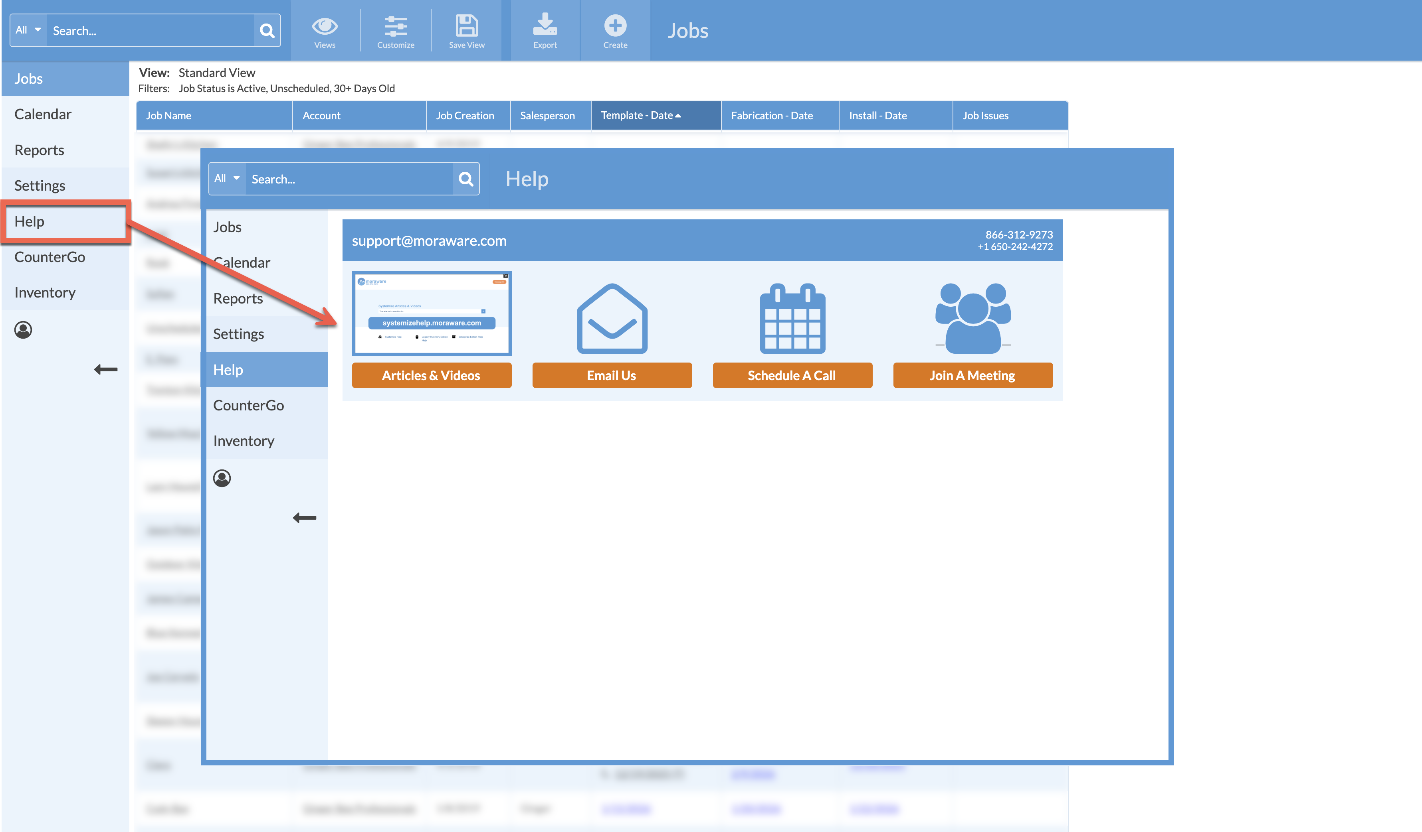Click the Articles & Videos button

431,375
